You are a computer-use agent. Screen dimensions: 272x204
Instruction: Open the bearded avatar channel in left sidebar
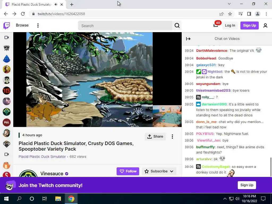click(x=7, y=133)
